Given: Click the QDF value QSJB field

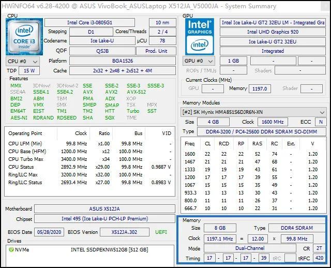Looking at the screenshot, I should point(102,51).
